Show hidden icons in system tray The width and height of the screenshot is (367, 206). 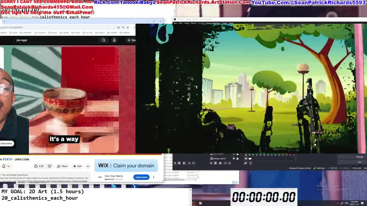[x=338, y=203]
